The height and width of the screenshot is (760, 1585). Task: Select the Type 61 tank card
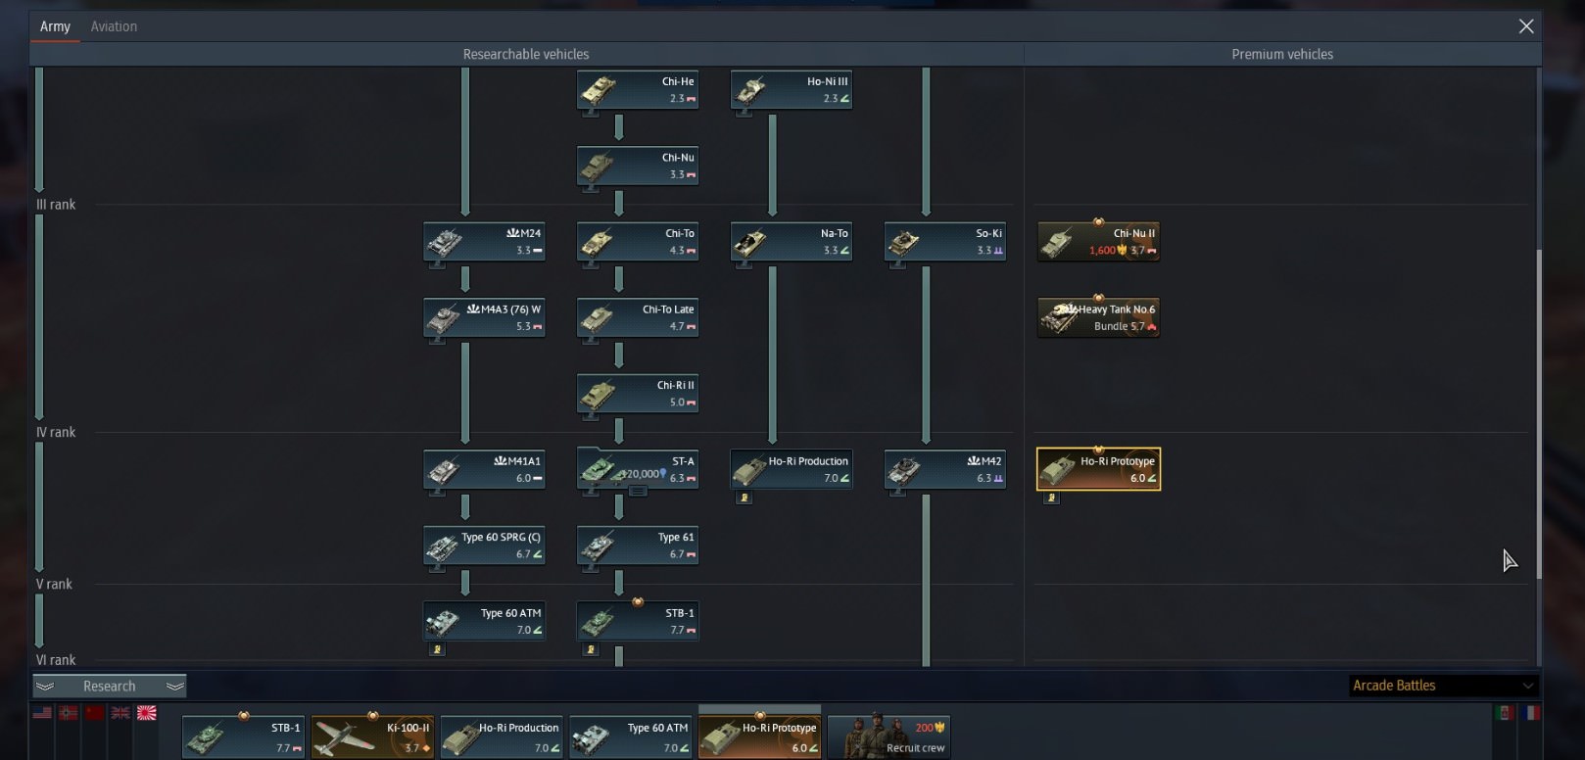pyautogui.click(x=638, y=546)
